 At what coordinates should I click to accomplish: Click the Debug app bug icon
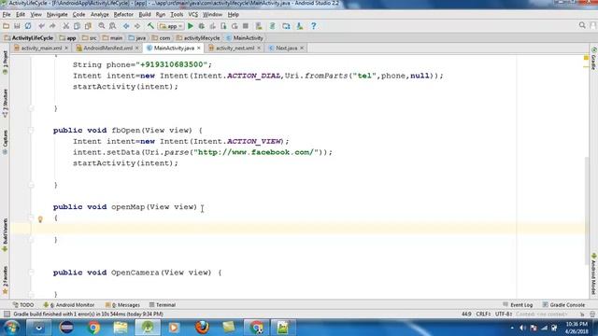coord(202,26)
